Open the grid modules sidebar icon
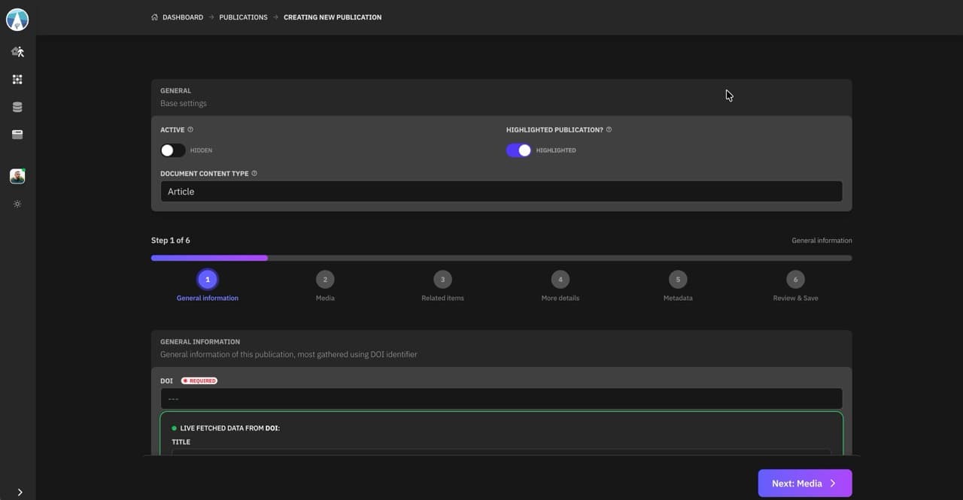Image resolution: width=963 pixels, height=500 pixels. tap(17, 80)
